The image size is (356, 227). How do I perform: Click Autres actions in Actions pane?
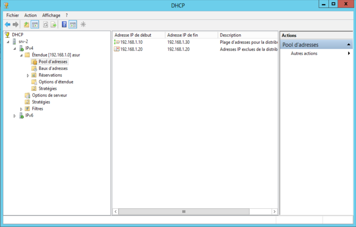(x=304, y=53)
